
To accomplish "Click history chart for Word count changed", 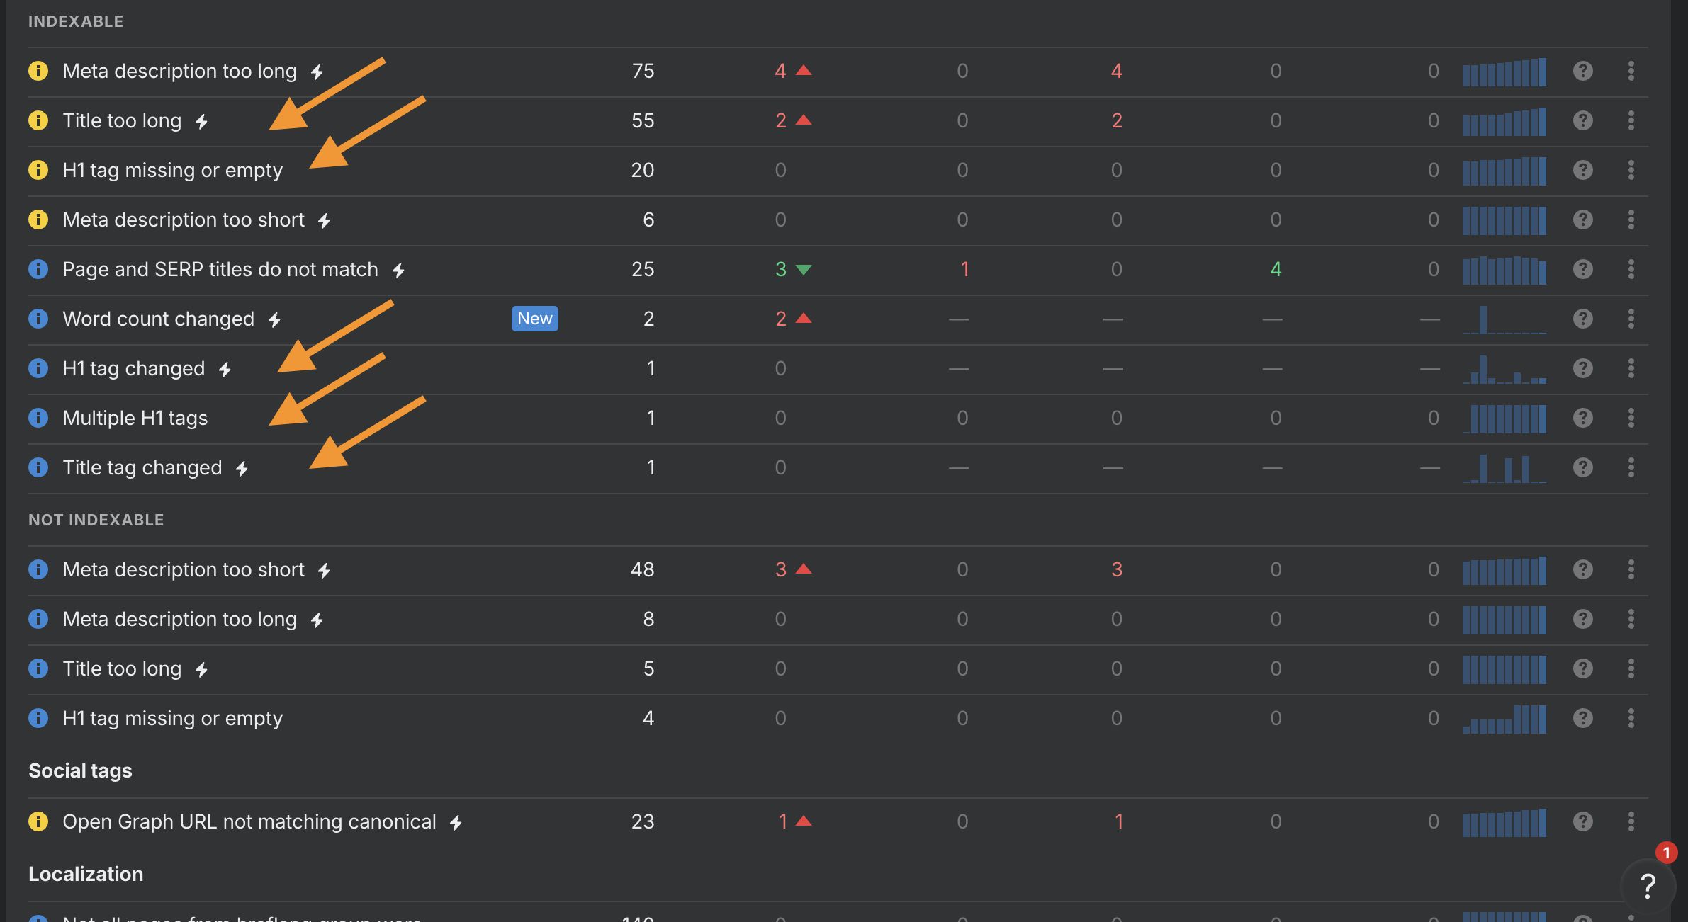I will point(1504,319).
